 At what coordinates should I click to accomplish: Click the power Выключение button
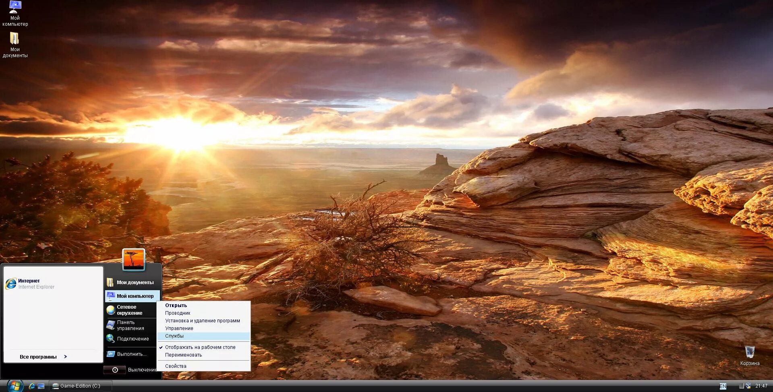pyautogui.click(x=115, y=370)
